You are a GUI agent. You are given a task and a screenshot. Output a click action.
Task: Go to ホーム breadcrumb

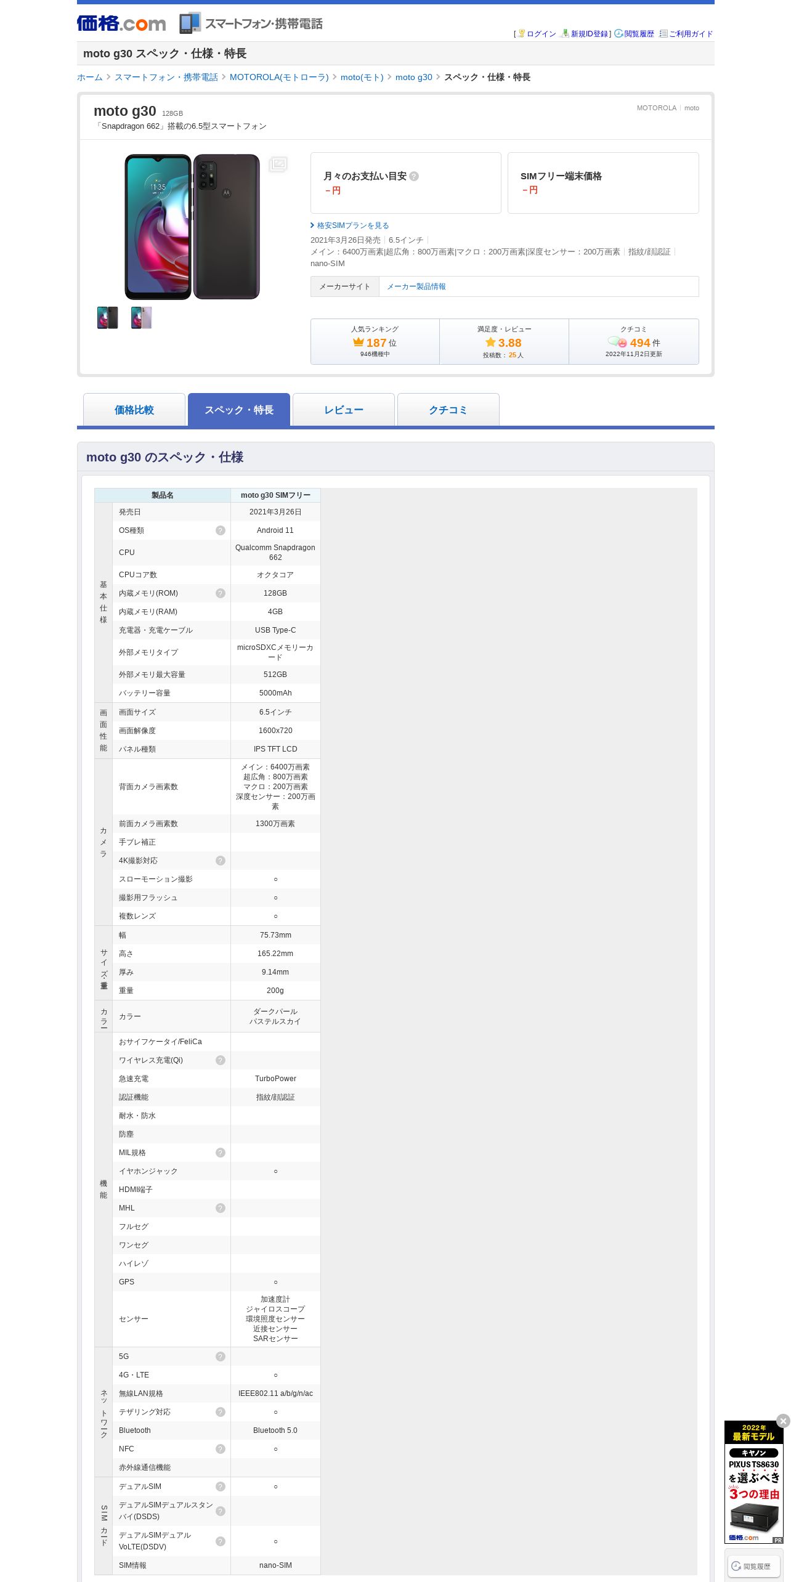point(90,77)
